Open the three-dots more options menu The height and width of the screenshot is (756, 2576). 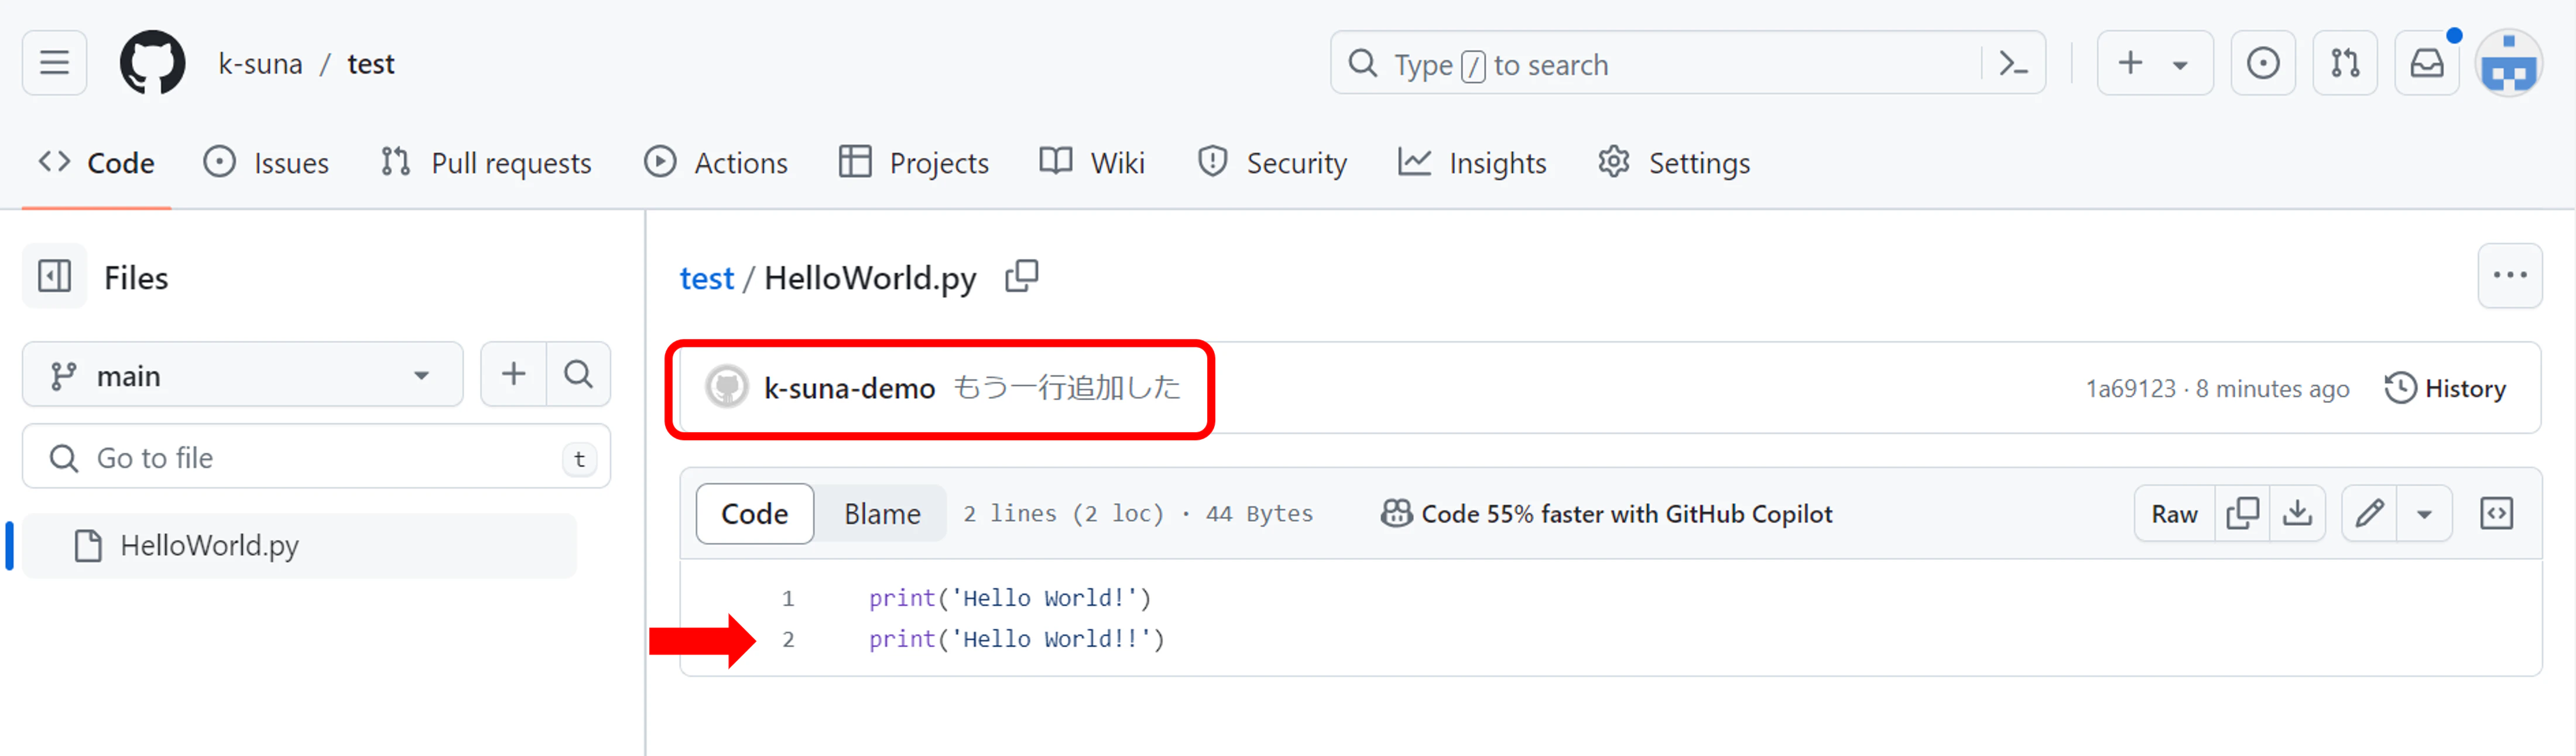(x=2509, y=276)
